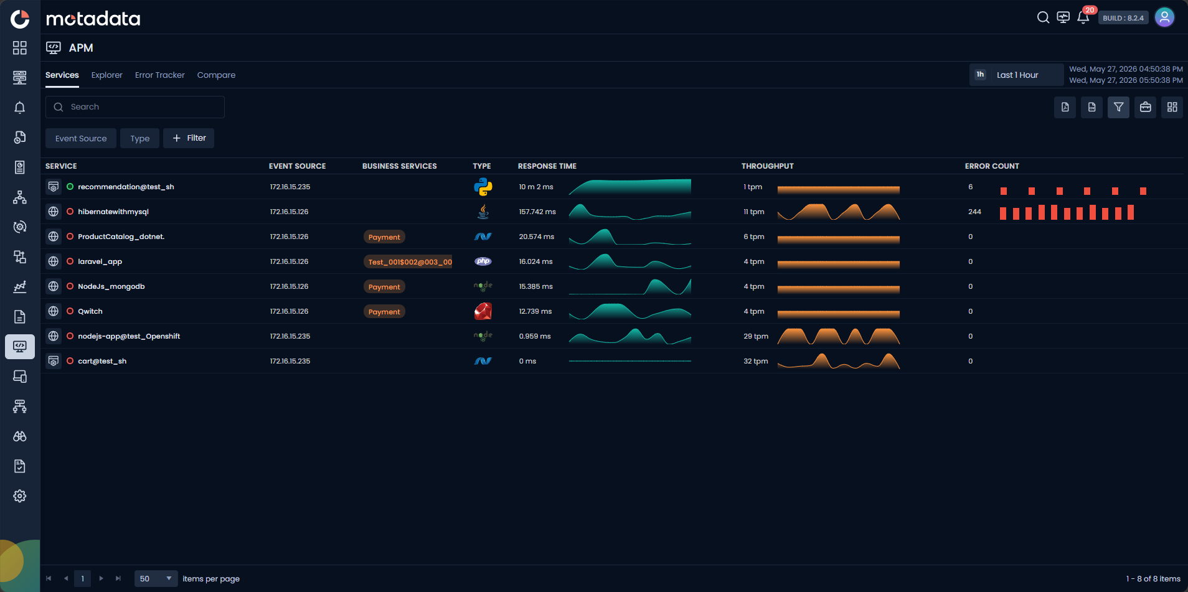This screenshot has height=592, width=1188.
Task: Click the services Search field
Action: (x=135, y=107)
